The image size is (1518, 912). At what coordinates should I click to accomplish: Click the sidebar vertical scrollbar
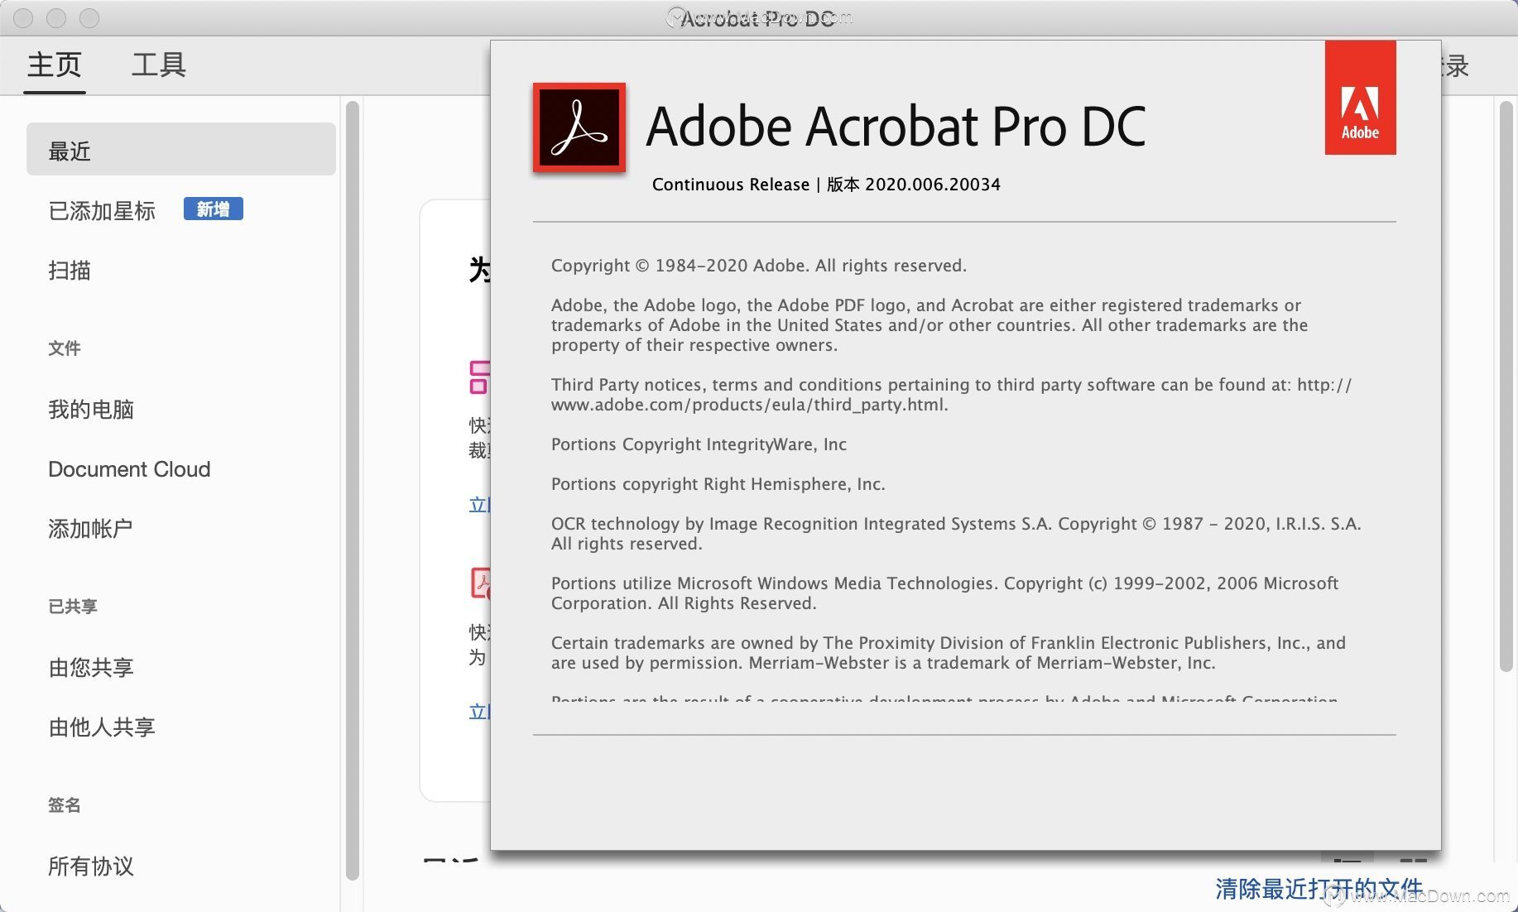point(352,491)
